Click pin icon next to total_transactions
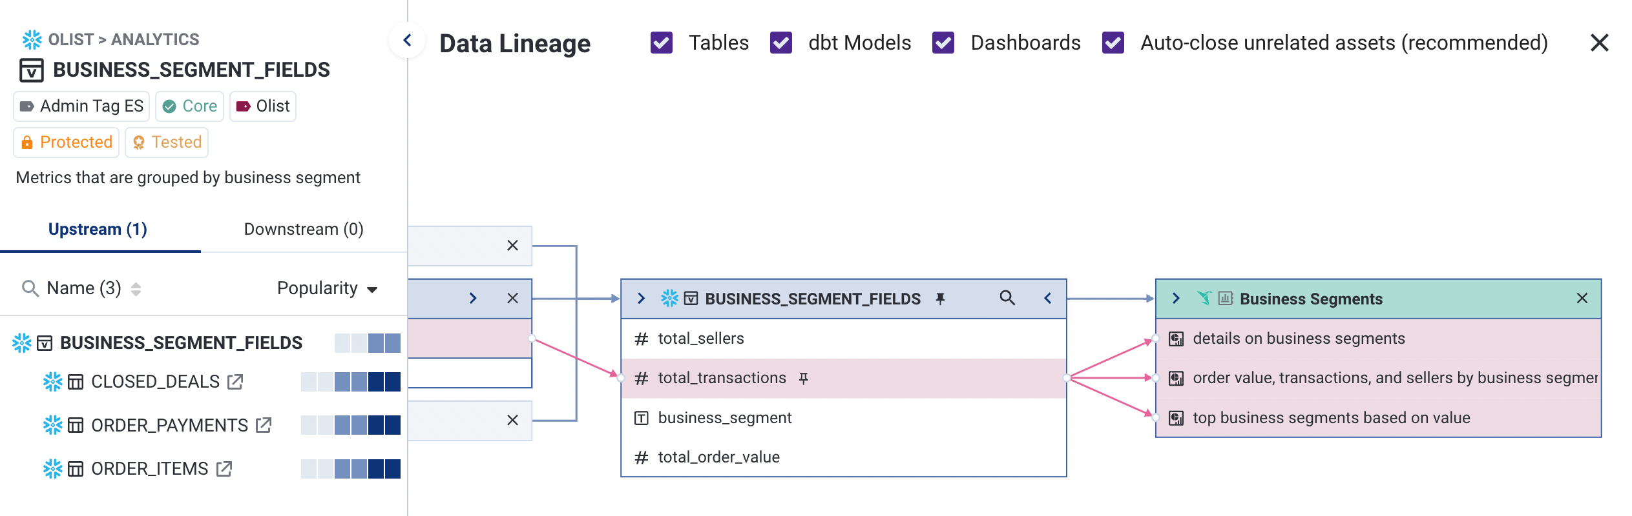 click(804, 379)
